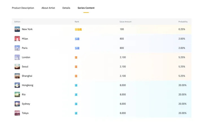Switch to the Product Description tab
The width and height of the screenshot is (209, 125).
[x=23, y=8]
